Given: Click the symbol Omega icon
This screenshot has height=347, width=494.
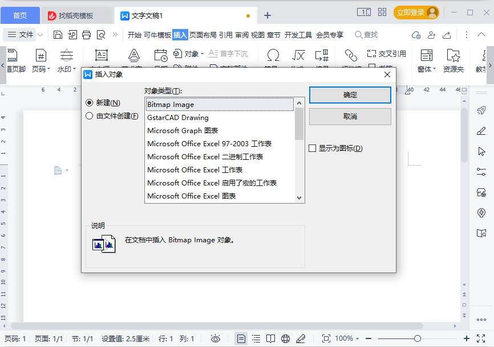Looking at the screenshot, I should [273, 55].
